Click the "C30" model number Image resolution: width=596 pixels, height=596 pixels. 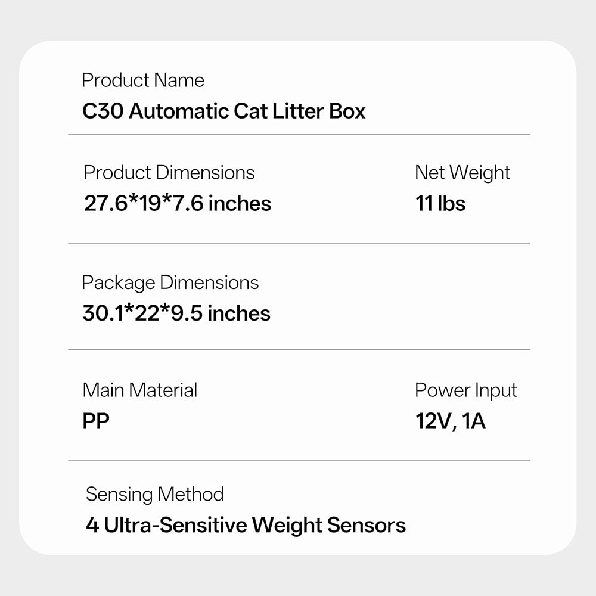102,111
